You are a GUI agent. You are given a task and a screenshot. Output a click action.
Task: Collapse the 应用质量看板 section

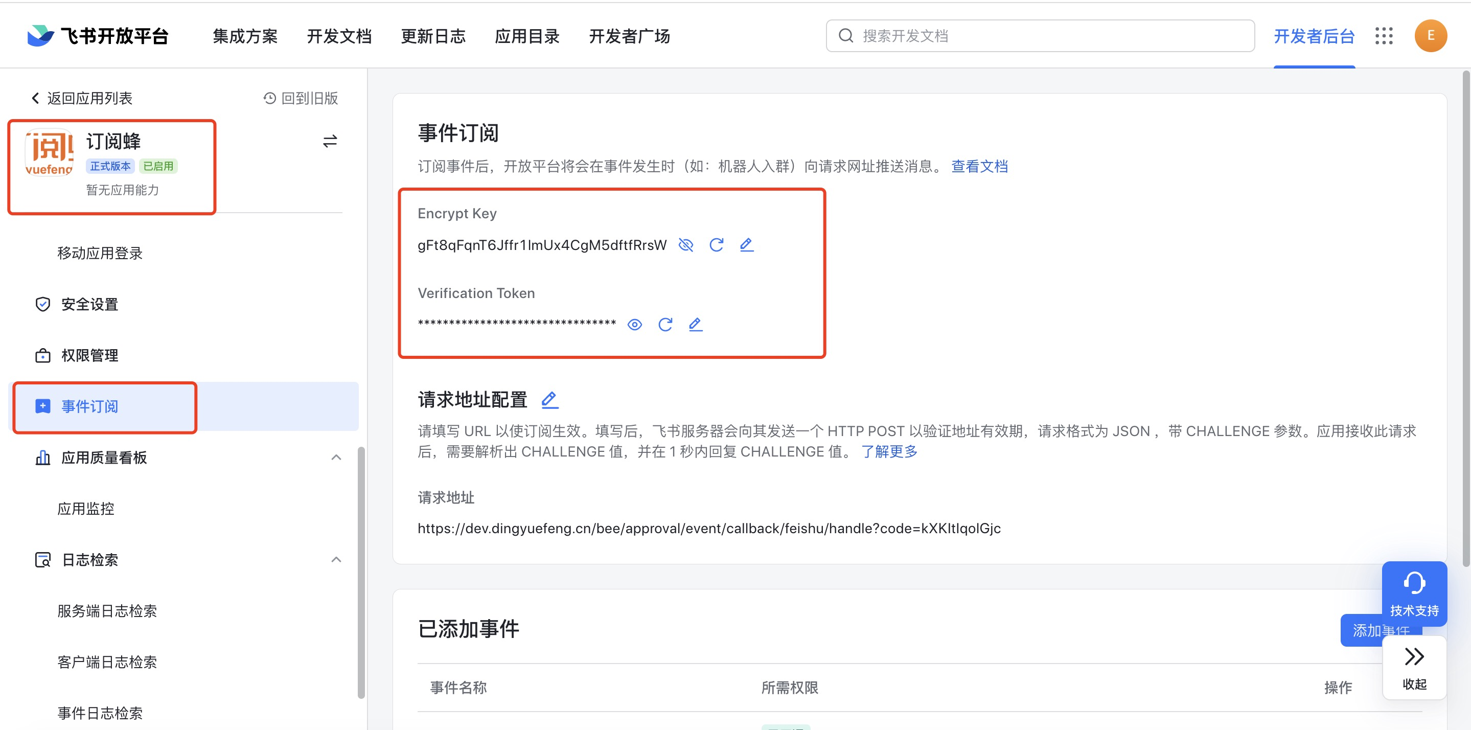pyautogui.click(x=336, y=458)
